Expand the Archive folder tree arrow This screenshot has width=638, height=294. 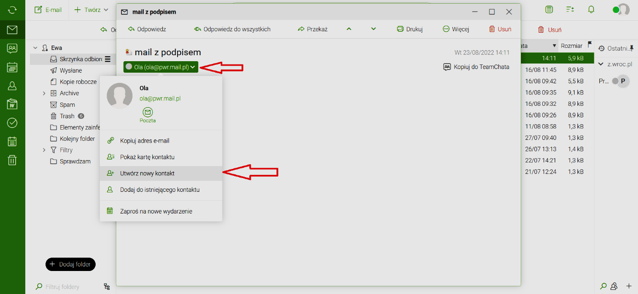pos(44,93)
